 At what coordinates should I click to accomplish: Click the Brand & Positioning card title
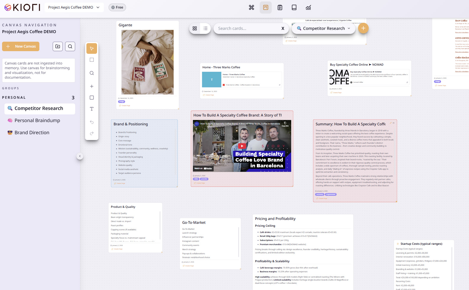[131, 124]
